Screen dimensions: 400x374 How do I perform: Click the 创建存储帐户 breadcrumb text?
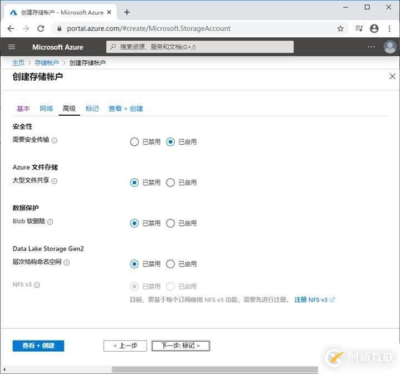[x=87, y=63]
